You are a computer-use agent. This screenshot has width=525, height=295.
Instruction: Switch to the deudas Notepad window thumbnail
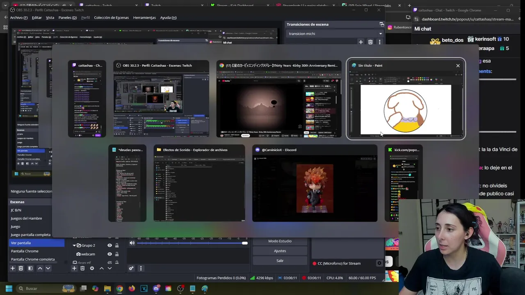click(x=127, y=183)
